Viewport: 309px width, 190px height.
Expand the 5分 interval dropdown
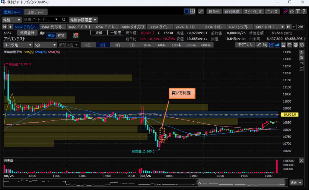(x=45, y=45)
